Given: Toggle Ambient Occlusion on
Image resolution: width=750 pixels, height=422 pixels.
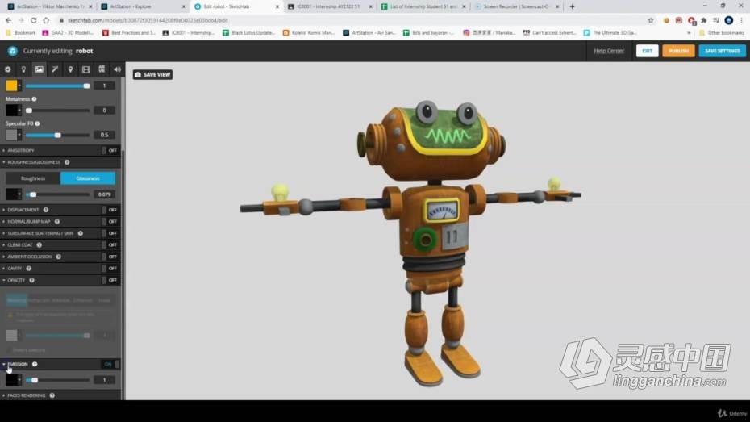Looking at the screenshot, I should point(110,257).
